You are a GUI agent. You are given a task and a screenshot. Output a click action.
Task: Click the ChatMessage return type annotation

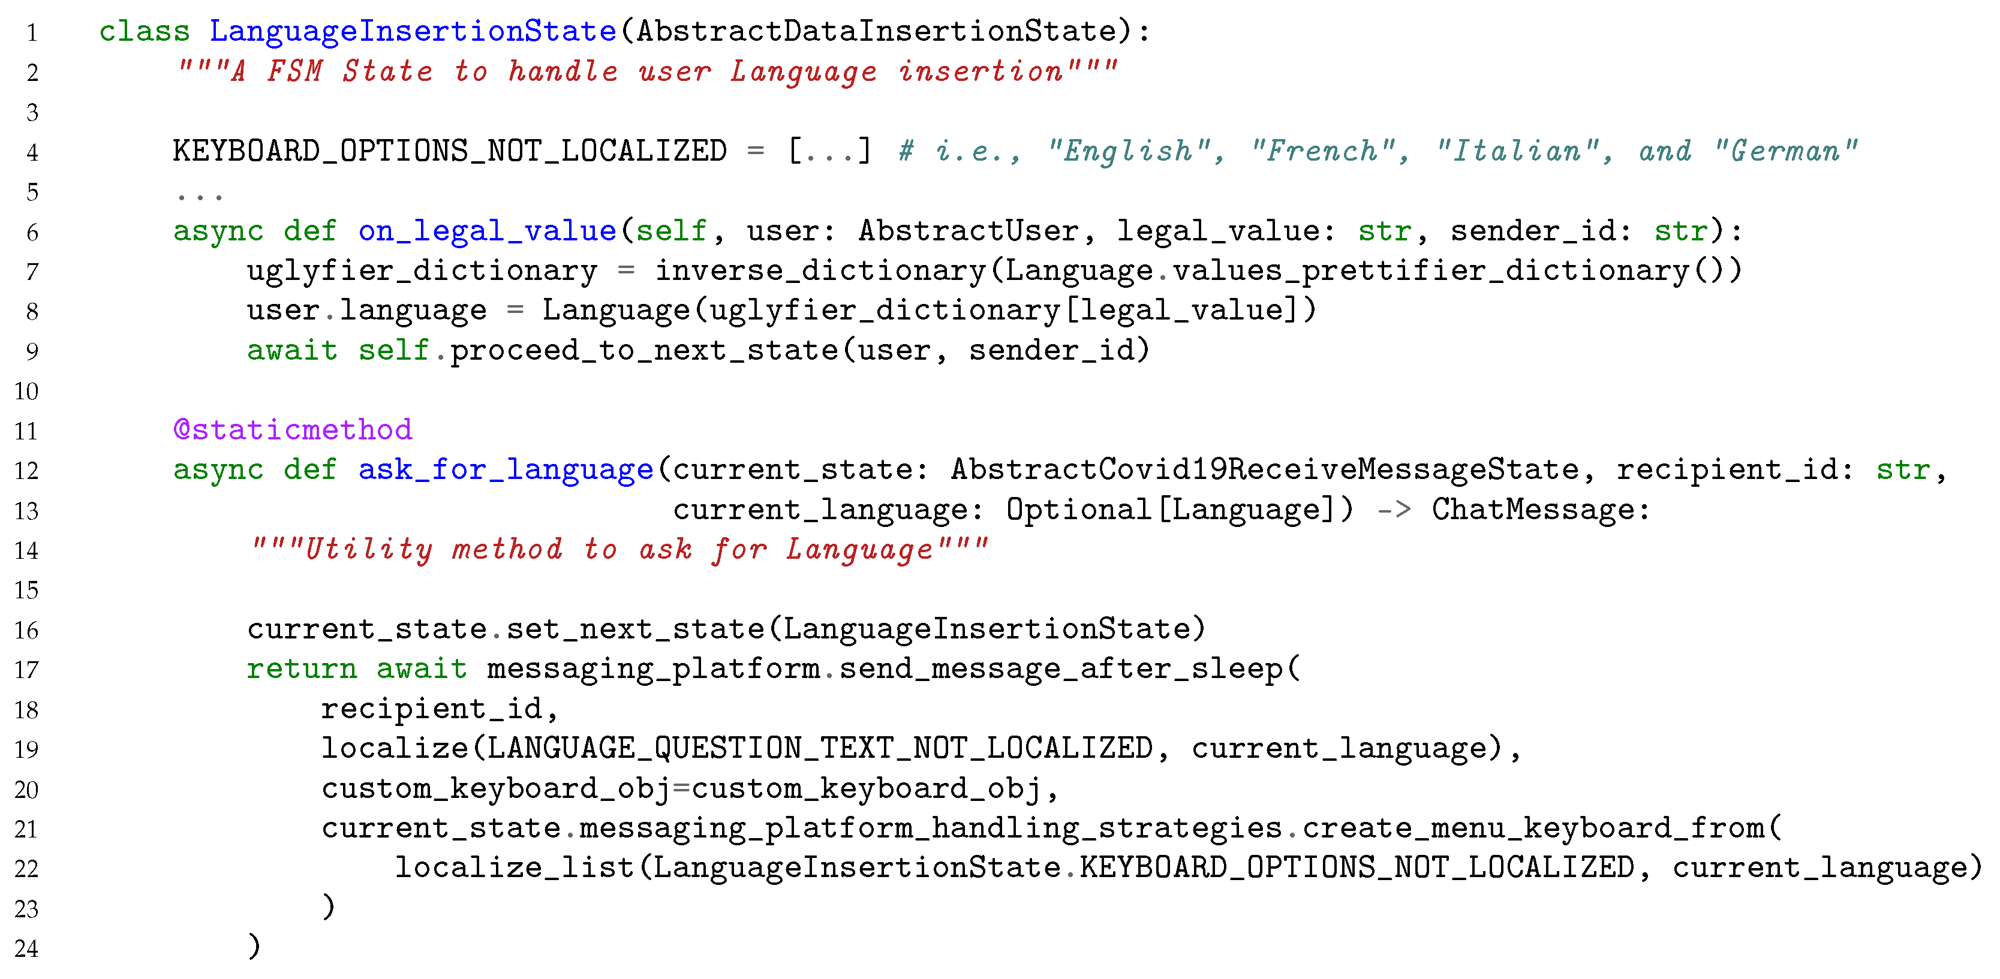1533,510
